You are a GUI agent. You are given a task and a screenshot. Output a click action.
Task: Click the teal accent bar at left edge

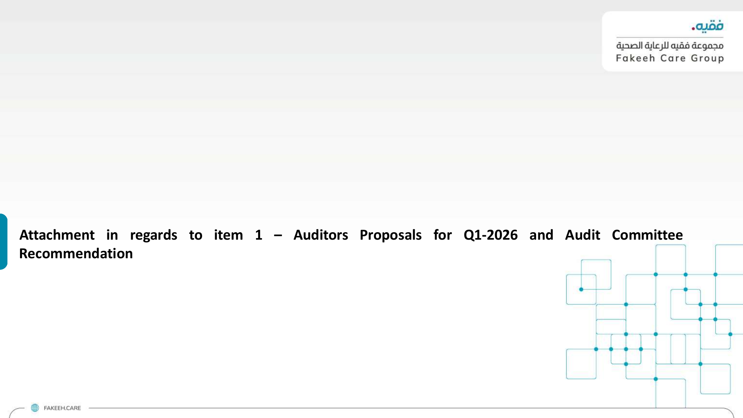coord(3,242)
